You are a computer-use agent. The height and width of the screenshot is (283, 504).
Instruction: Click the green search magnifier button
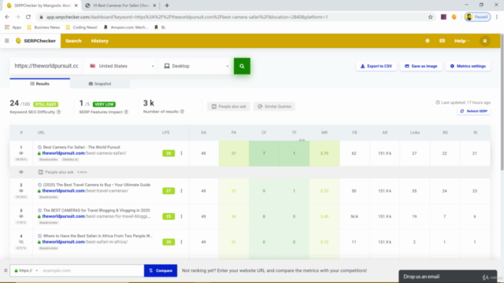pos(242,66)
